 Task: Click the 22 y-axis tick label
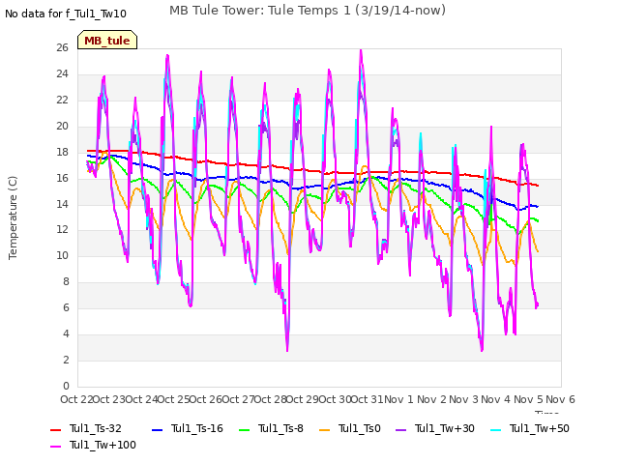coord(62,101)
